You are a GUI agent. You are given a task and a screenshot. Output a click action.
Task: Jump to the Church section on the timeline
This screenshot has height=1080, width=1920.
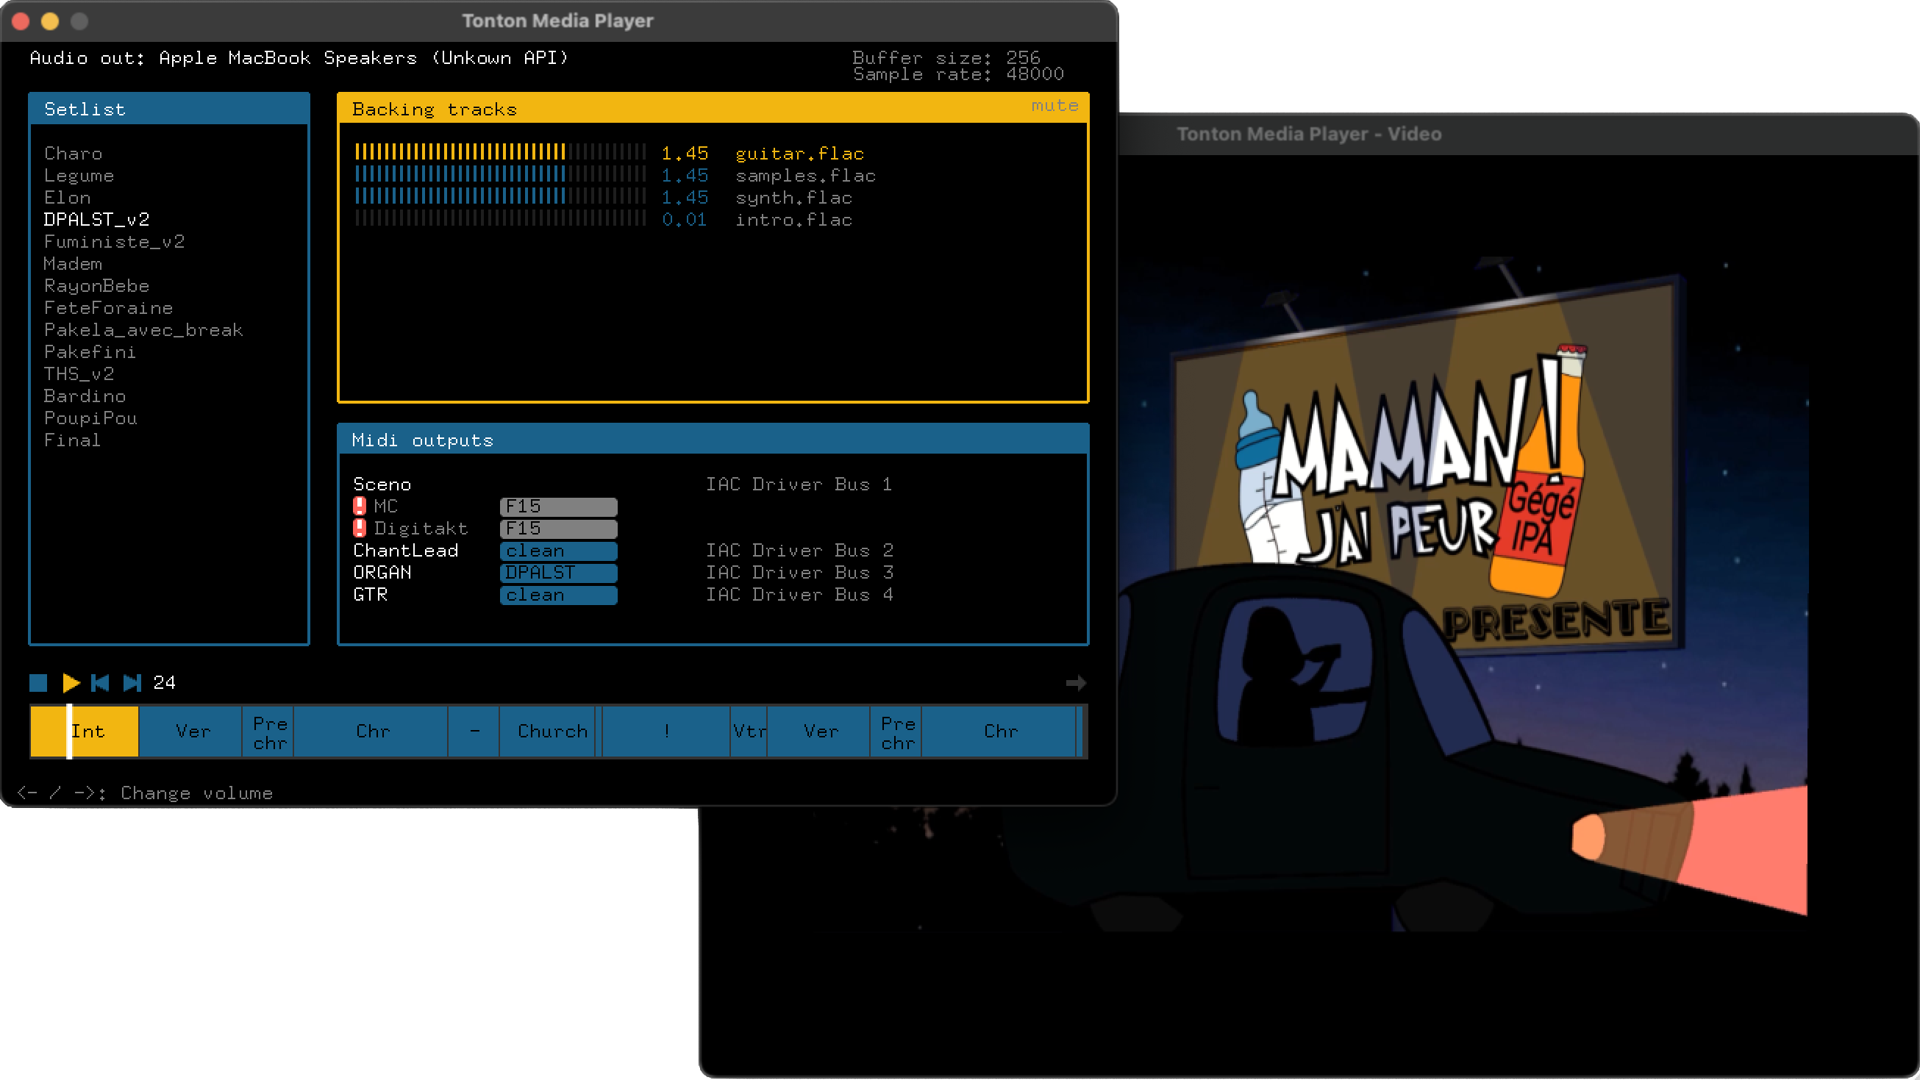(x=551, y=732)
